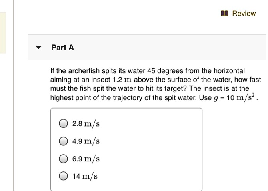The image size is (268, 191).
Task: Select the 2.8 m/s radio button
Action: (63, 124)
